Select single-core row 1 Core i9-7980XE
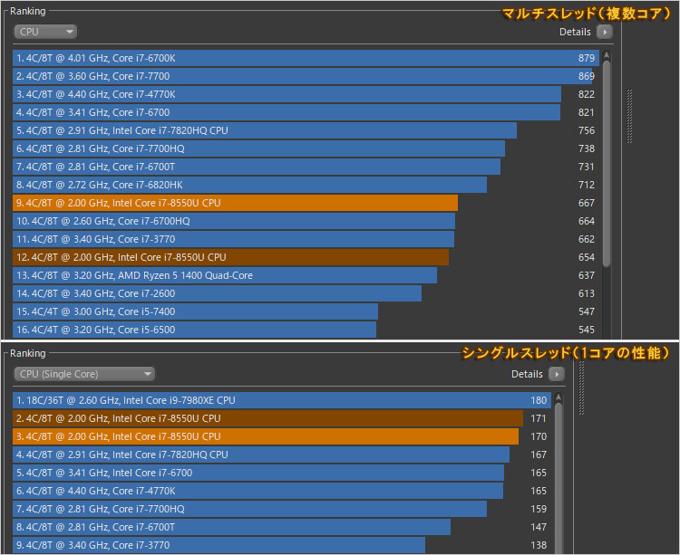The height and width of the screenshot is (555, 680). 282,400
